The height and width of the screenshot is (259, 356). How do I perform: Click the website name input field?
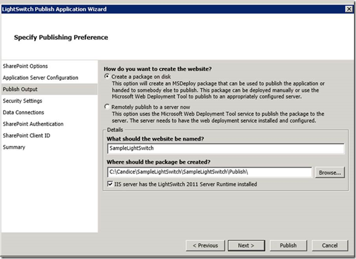click(x=226, y=148)
